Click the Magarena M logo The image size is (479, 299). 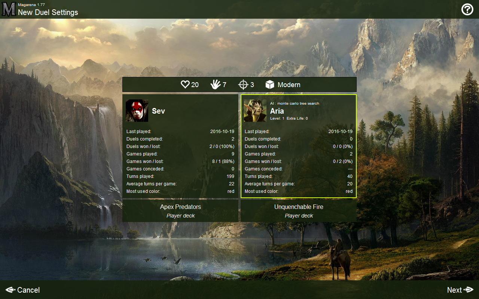pos(9,9)
